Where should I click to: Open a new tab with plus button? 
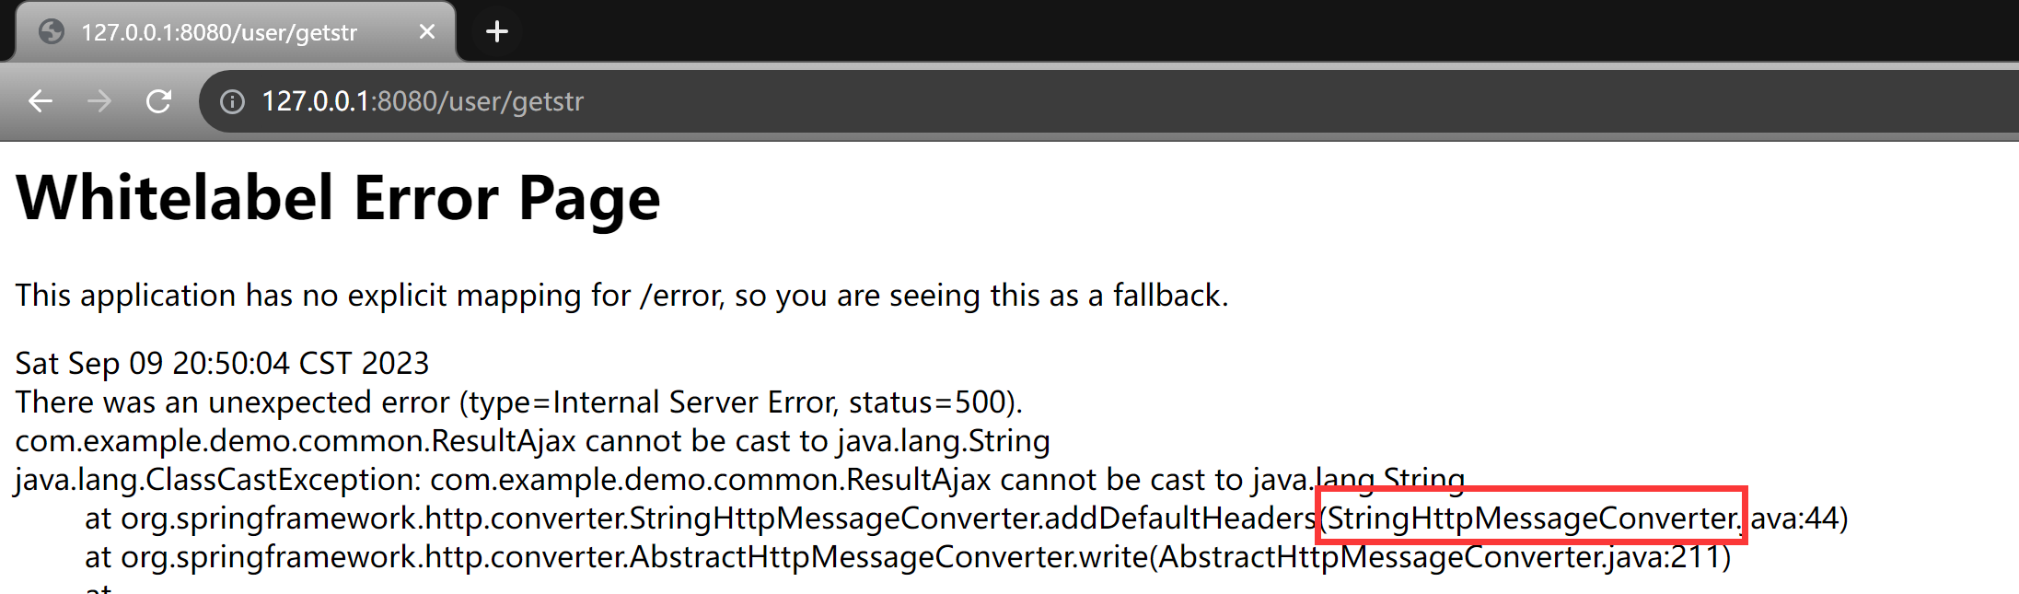(x=497, y=32)
